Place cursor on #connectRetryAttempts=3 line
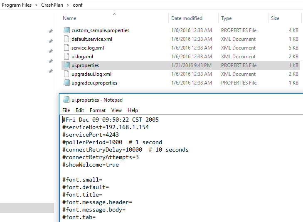 (x=101, y=157)
